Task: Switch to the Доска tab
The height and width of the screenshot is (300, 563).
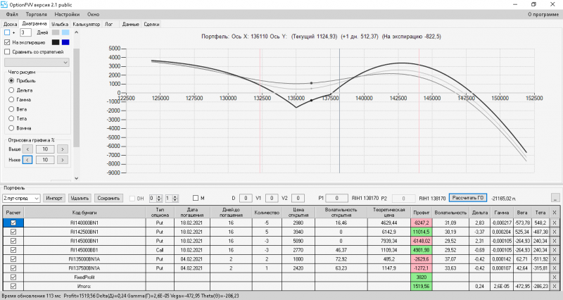Action: 10,24
